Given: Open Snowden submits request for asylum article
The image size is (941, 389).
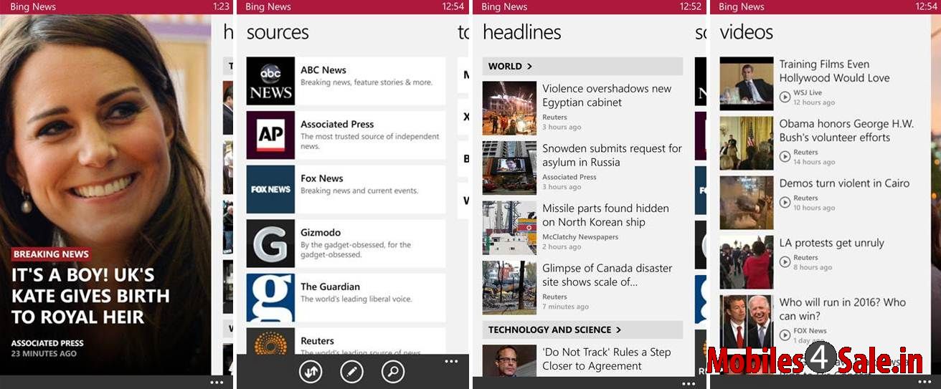Looking at the screenshot, I should tap(612, 155).
